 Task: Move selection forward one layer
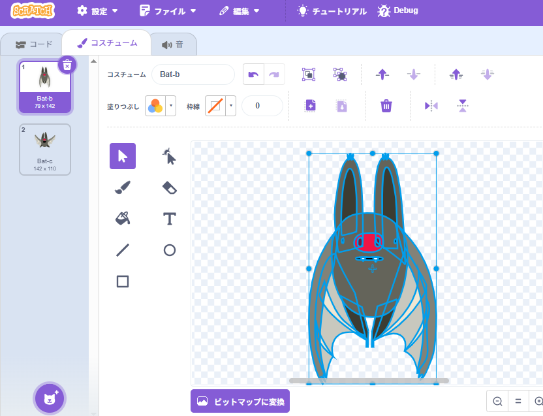coord(382,74)
